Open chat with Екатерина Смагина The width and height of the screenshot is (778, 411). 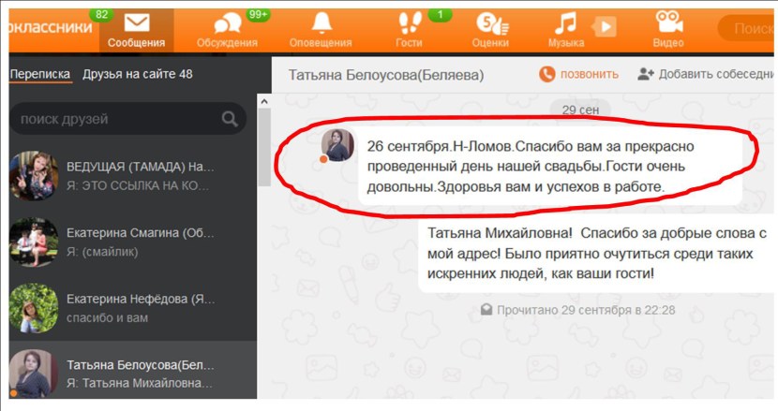pos(132,242)
